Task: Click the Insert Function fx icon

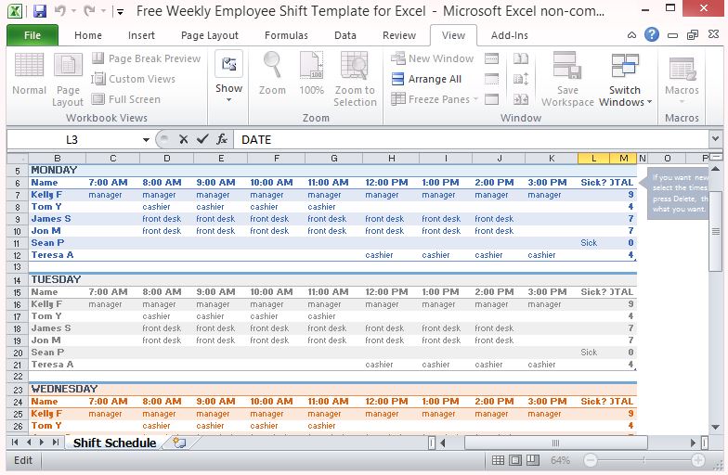Action: [x=222, y=139]
